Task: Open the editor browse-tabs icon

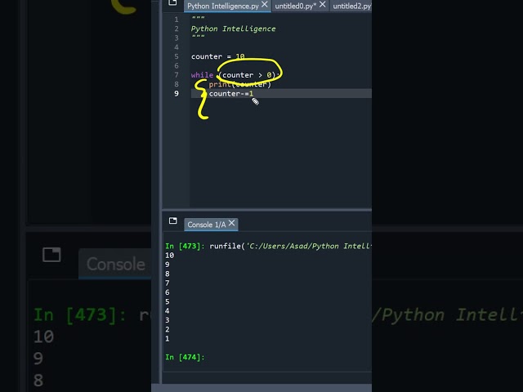Action: pyautogui.click(x=172, y=3)
